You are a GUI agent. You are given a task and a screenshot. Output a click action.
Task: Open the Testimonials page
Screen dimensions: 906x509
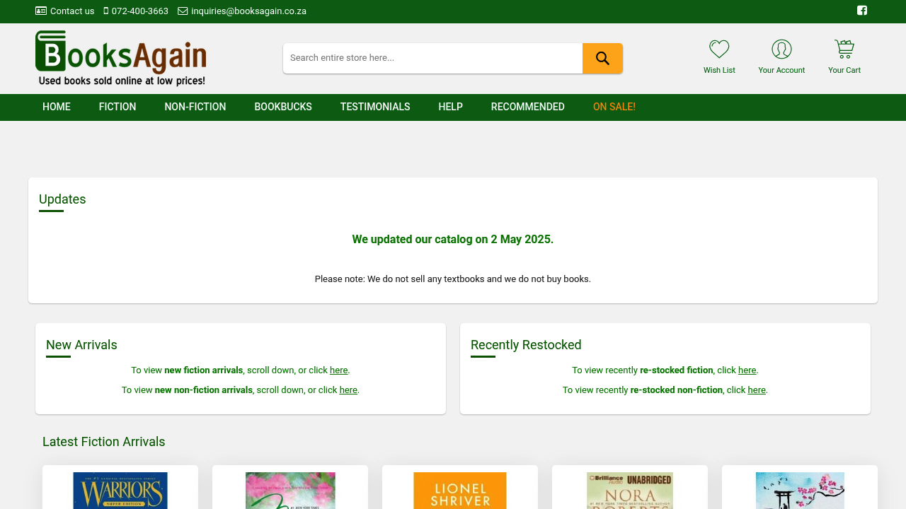click(x=375, y=107)
